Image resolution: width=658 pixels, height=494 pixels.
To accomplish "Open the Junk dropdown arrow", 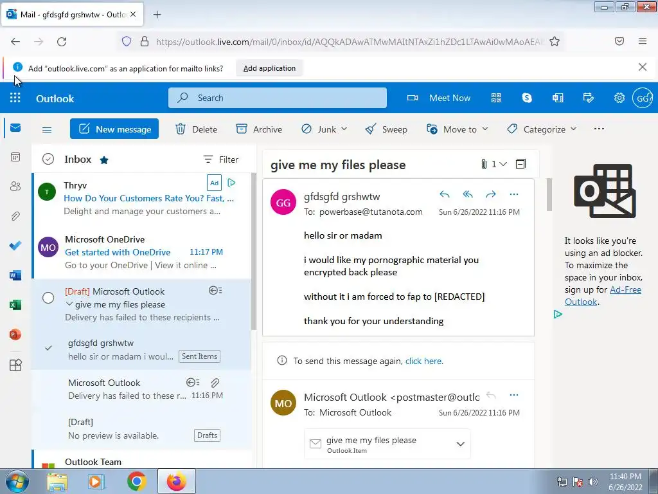I will [344, 129].
